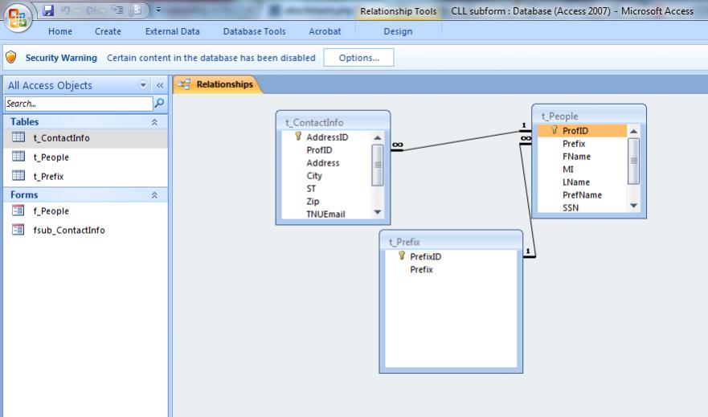Open the Create ribbon tab
The image size is (708, 417).
tap(108, 31)
